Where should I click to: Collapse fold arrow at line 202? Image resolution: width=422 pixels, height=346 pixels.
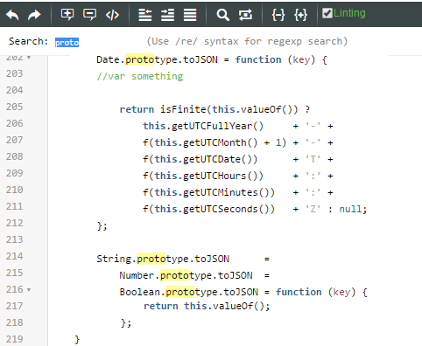(29, 57)
